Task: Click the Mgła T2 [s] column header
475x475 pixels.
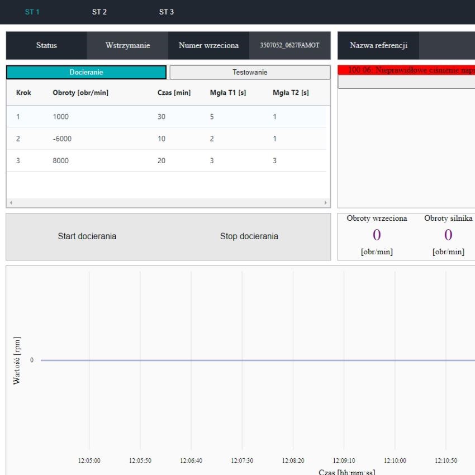Action: pyautogui.click(x=291, y=93)
